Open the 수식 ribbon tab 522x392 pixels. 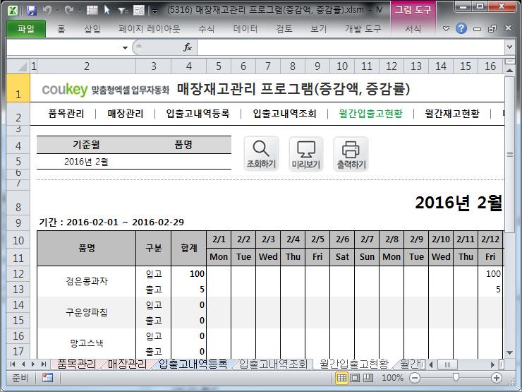coord(207,29)
